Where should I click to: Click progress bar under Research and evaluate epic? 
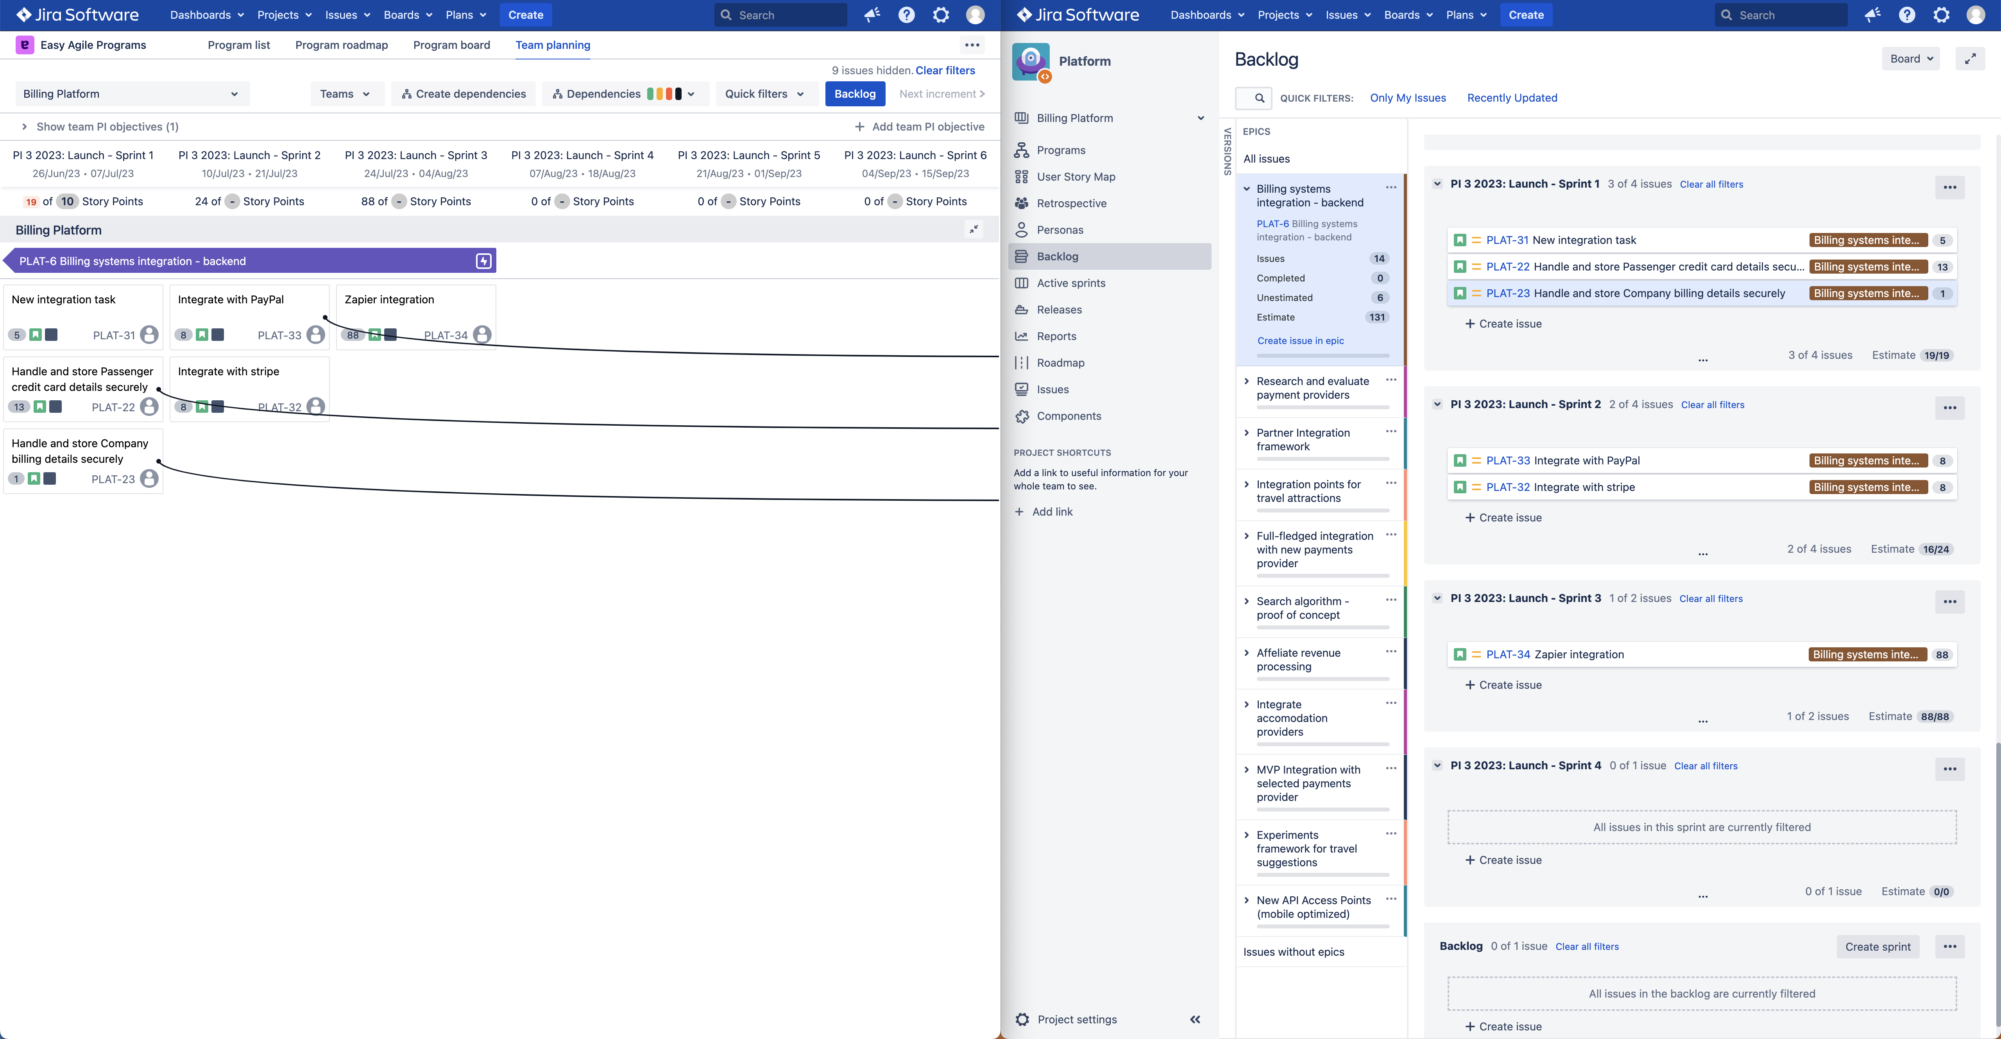[1322, 407]
